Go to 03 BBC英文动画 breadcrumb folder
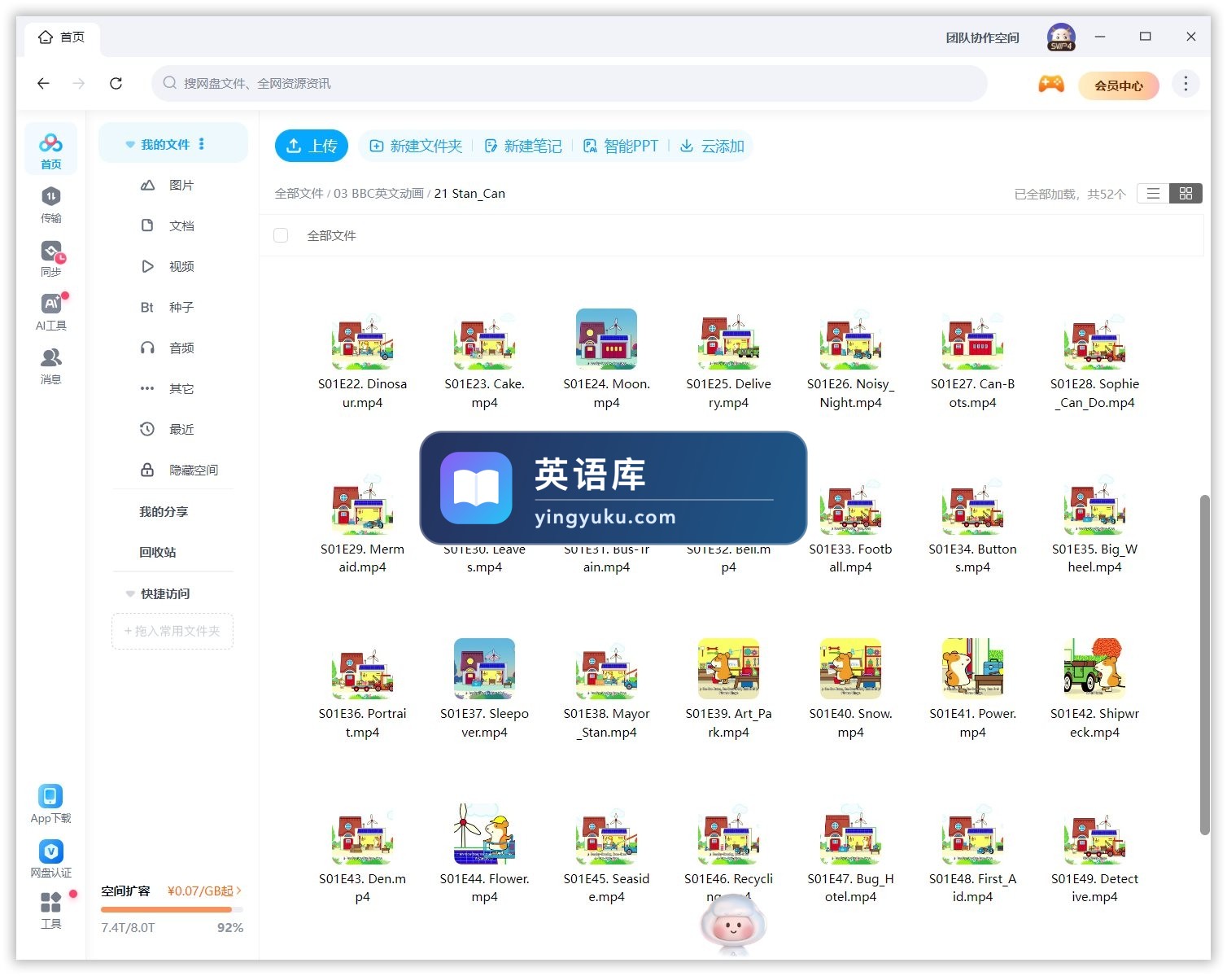1227x976 pixels. (x=378, y=193)
